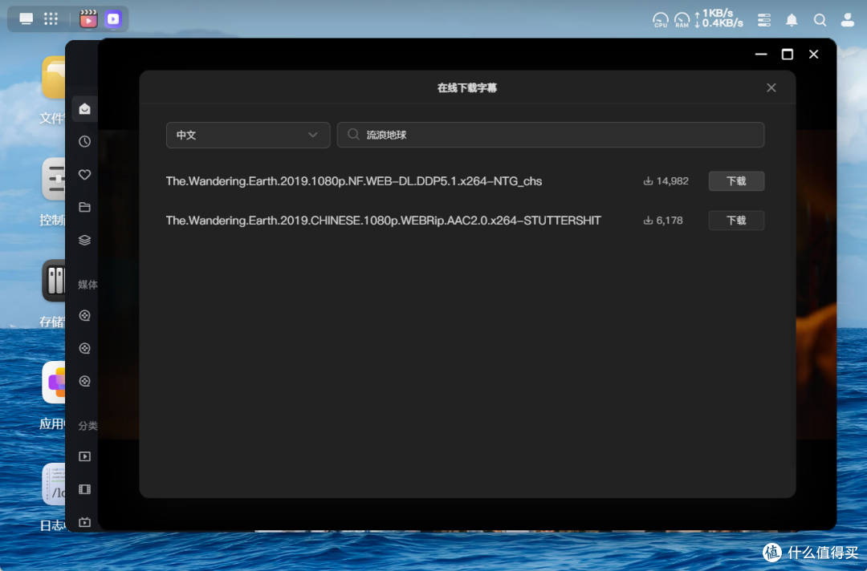Open the play-box category icon
This screenshot has width=867, height=571.
click(84, 456)
